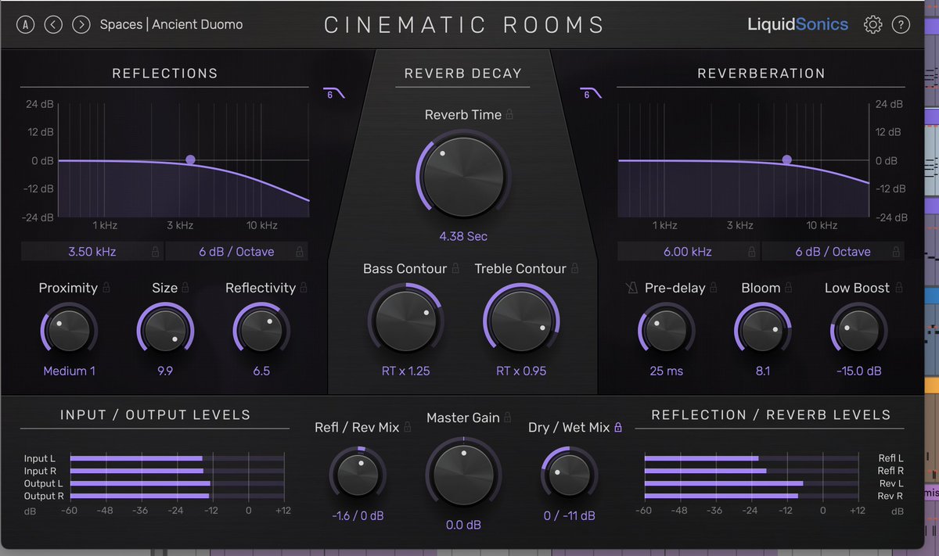
Task: Click the Reverberation EQ curve handle
Action: [787, 160]
